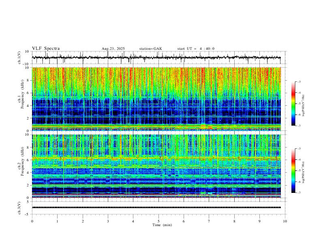Click time axis tick label '4'

click(x=133, y=221)
